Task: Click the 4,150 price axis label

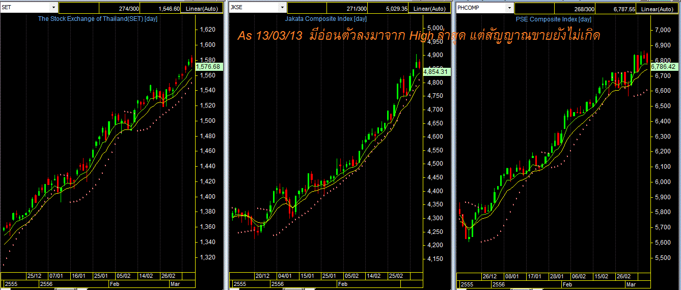Action: pyautogui.click(x=435, y=259)
